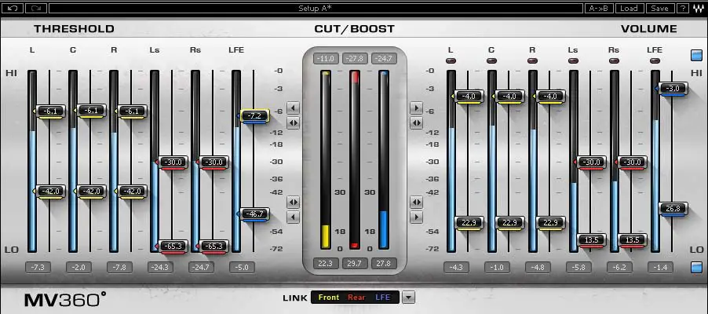The width and height of the screenshot is (708, 314).
Task: Click the lower left double-arrow button beside threshold
Action: click(x=293, y=202)
